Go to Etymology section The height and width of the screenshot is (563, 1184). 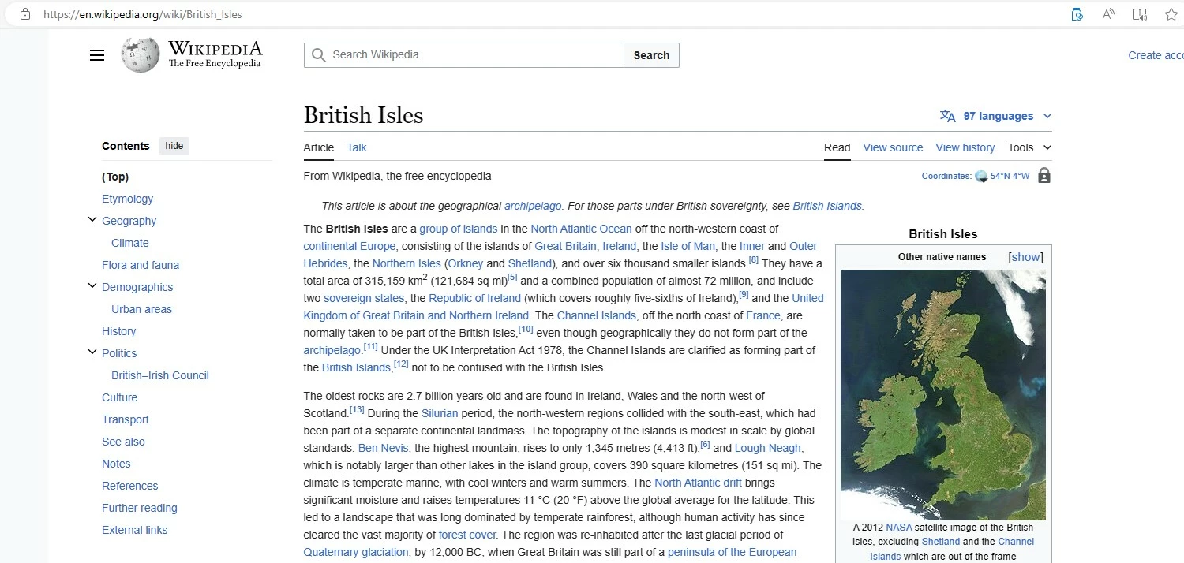tap(127, 199)
